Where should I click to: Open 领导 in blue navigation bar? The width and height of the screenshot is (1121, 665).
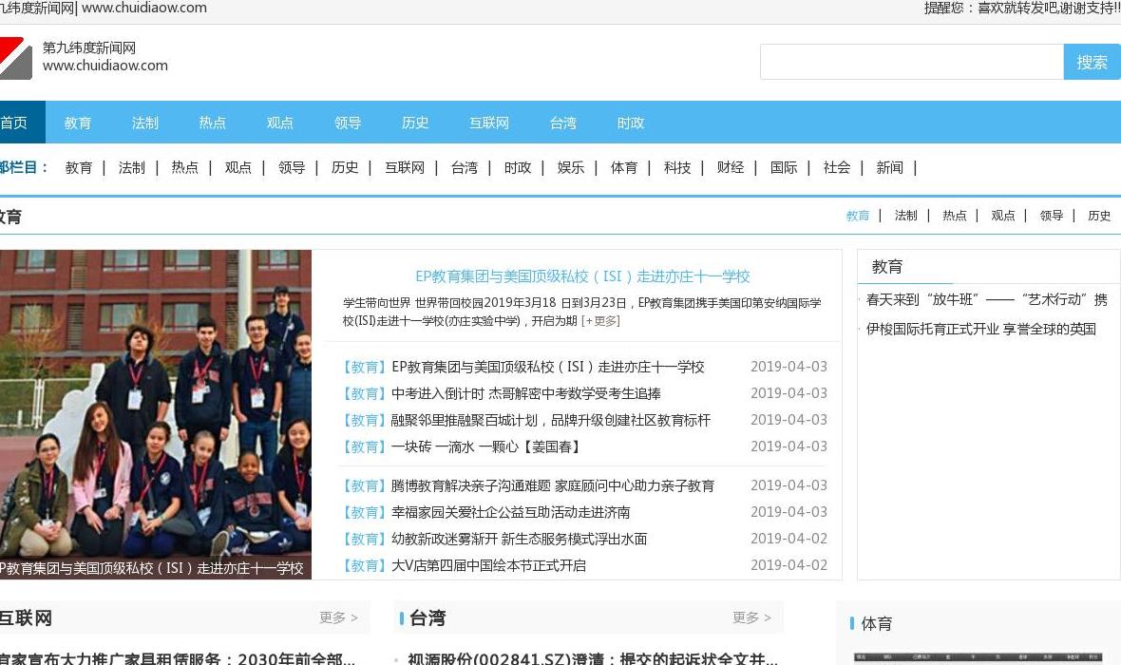coord(348,123)
